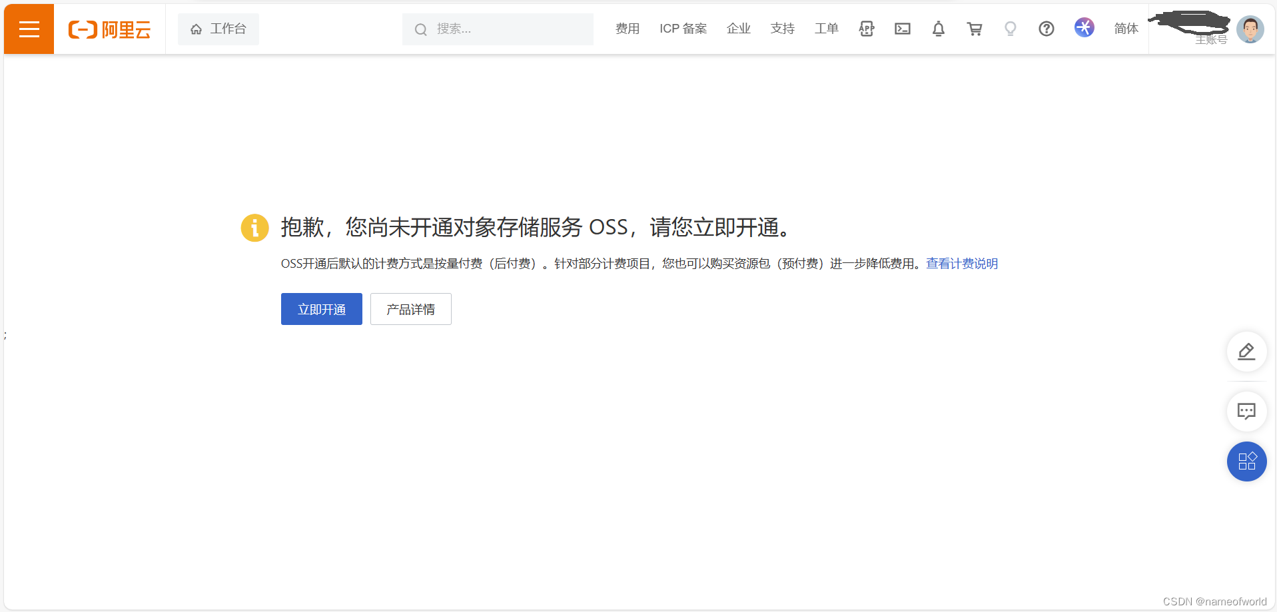Click the APP download icon
Viewport: 1277px width, 612px height.
coord(867,29)
